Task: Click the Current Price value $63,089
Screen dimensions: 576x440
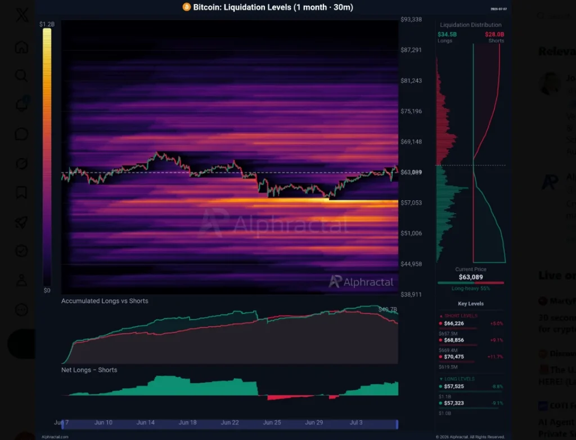Action: [x=471, y=277]
